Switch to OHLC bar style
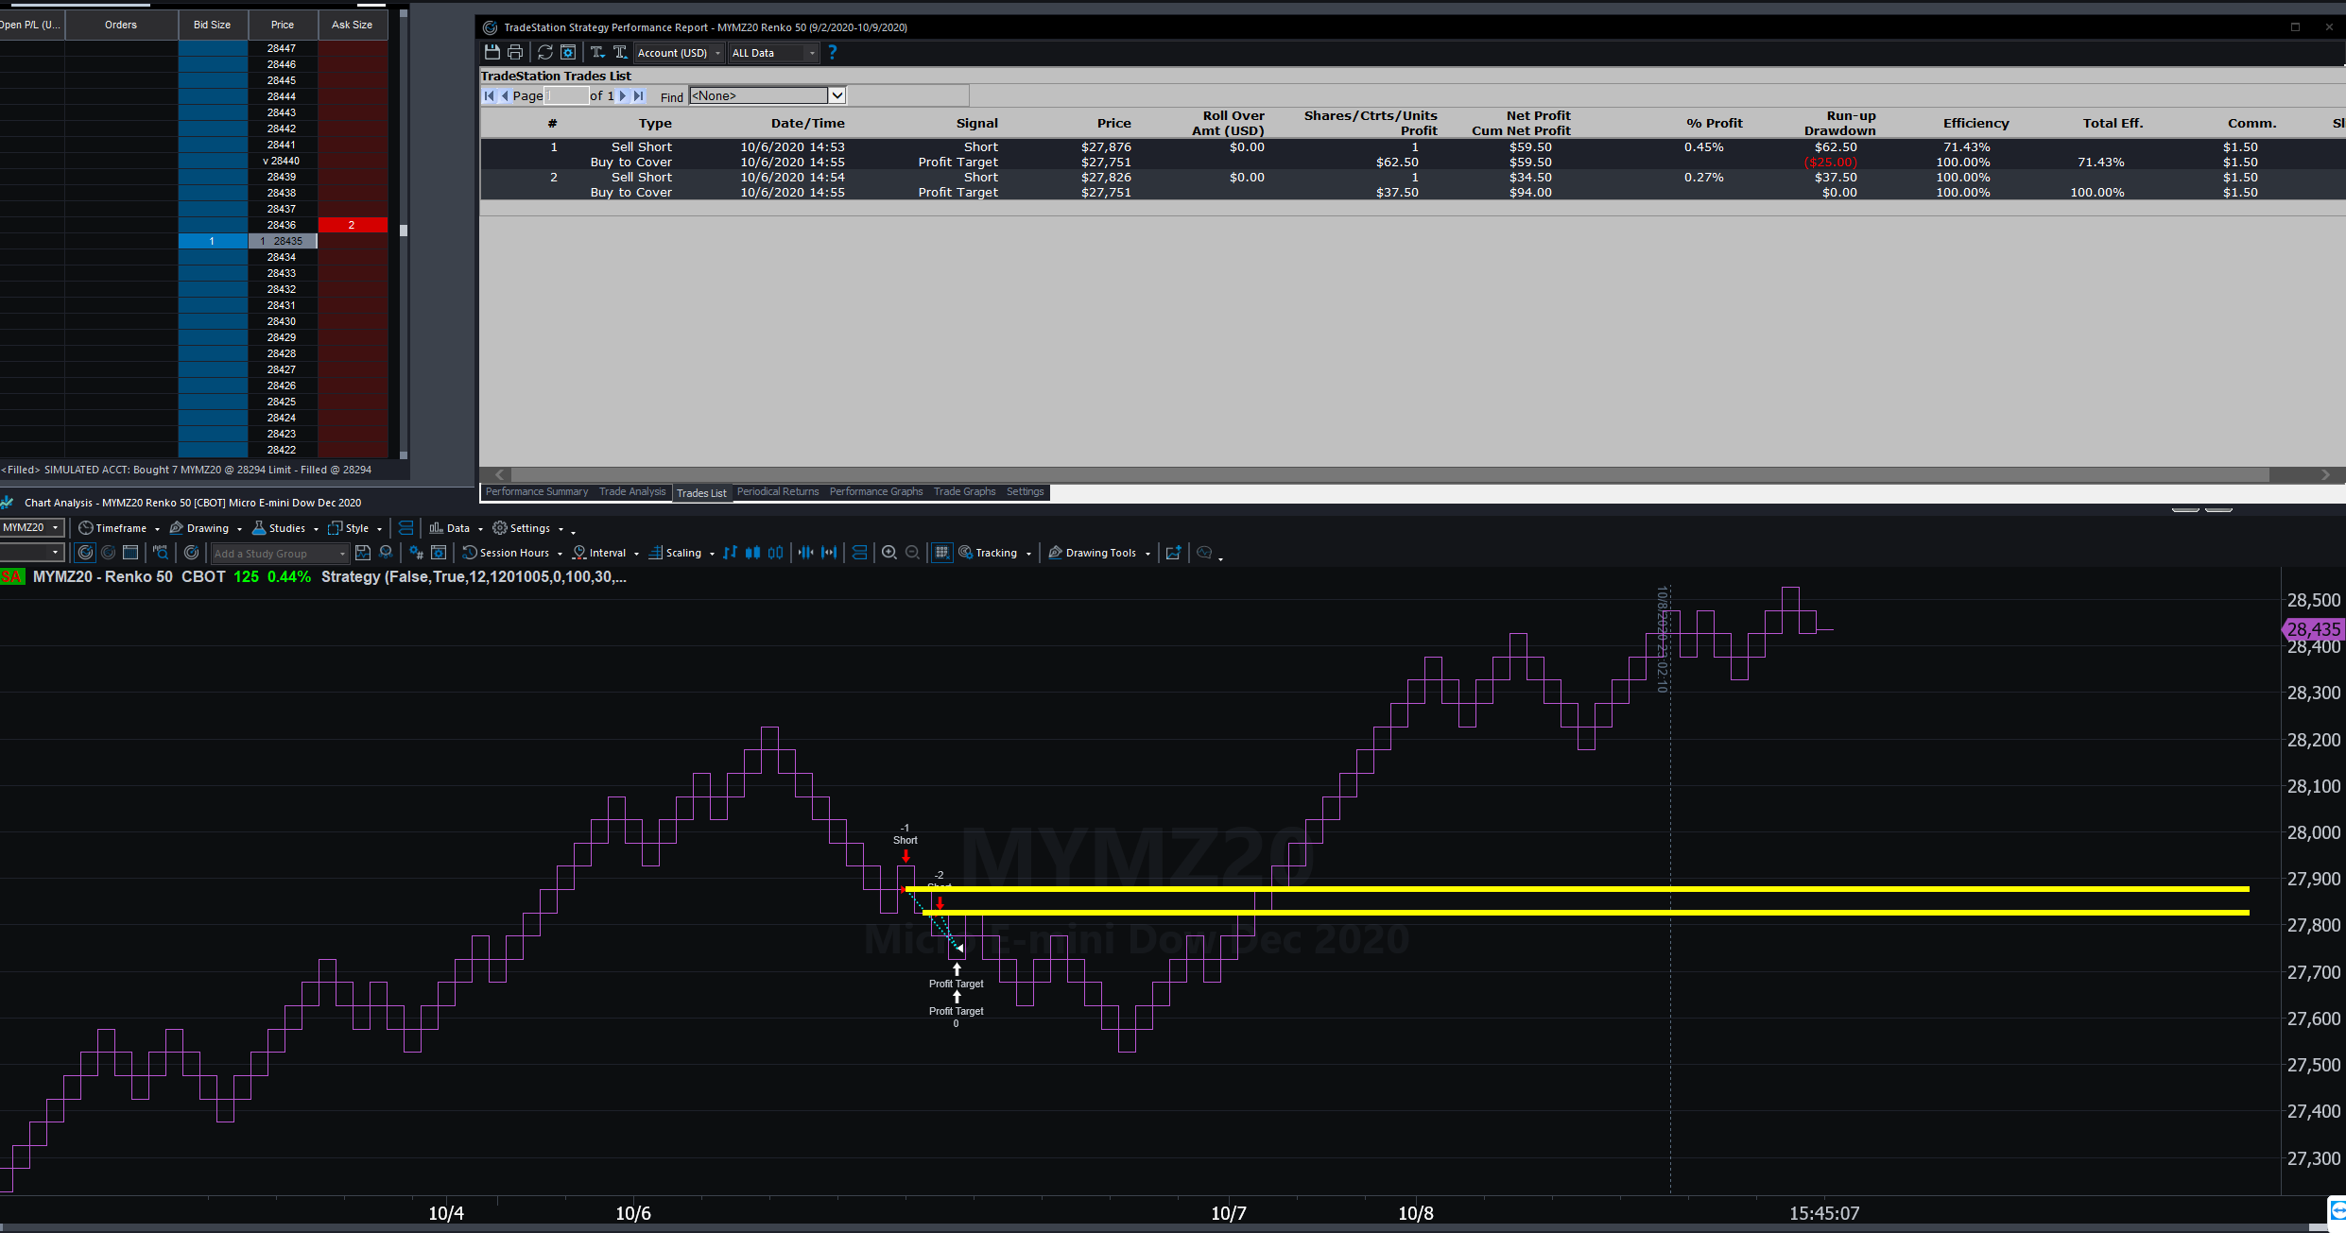The width and height of the screenshot is (2346, 1233). (730, 553)
